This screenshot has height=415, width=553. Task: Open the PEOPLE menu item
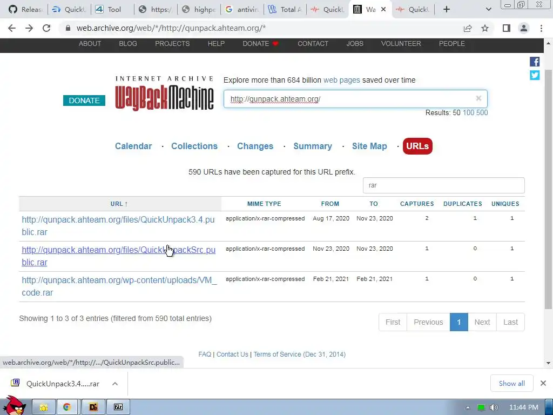click(x=452, y=44)
